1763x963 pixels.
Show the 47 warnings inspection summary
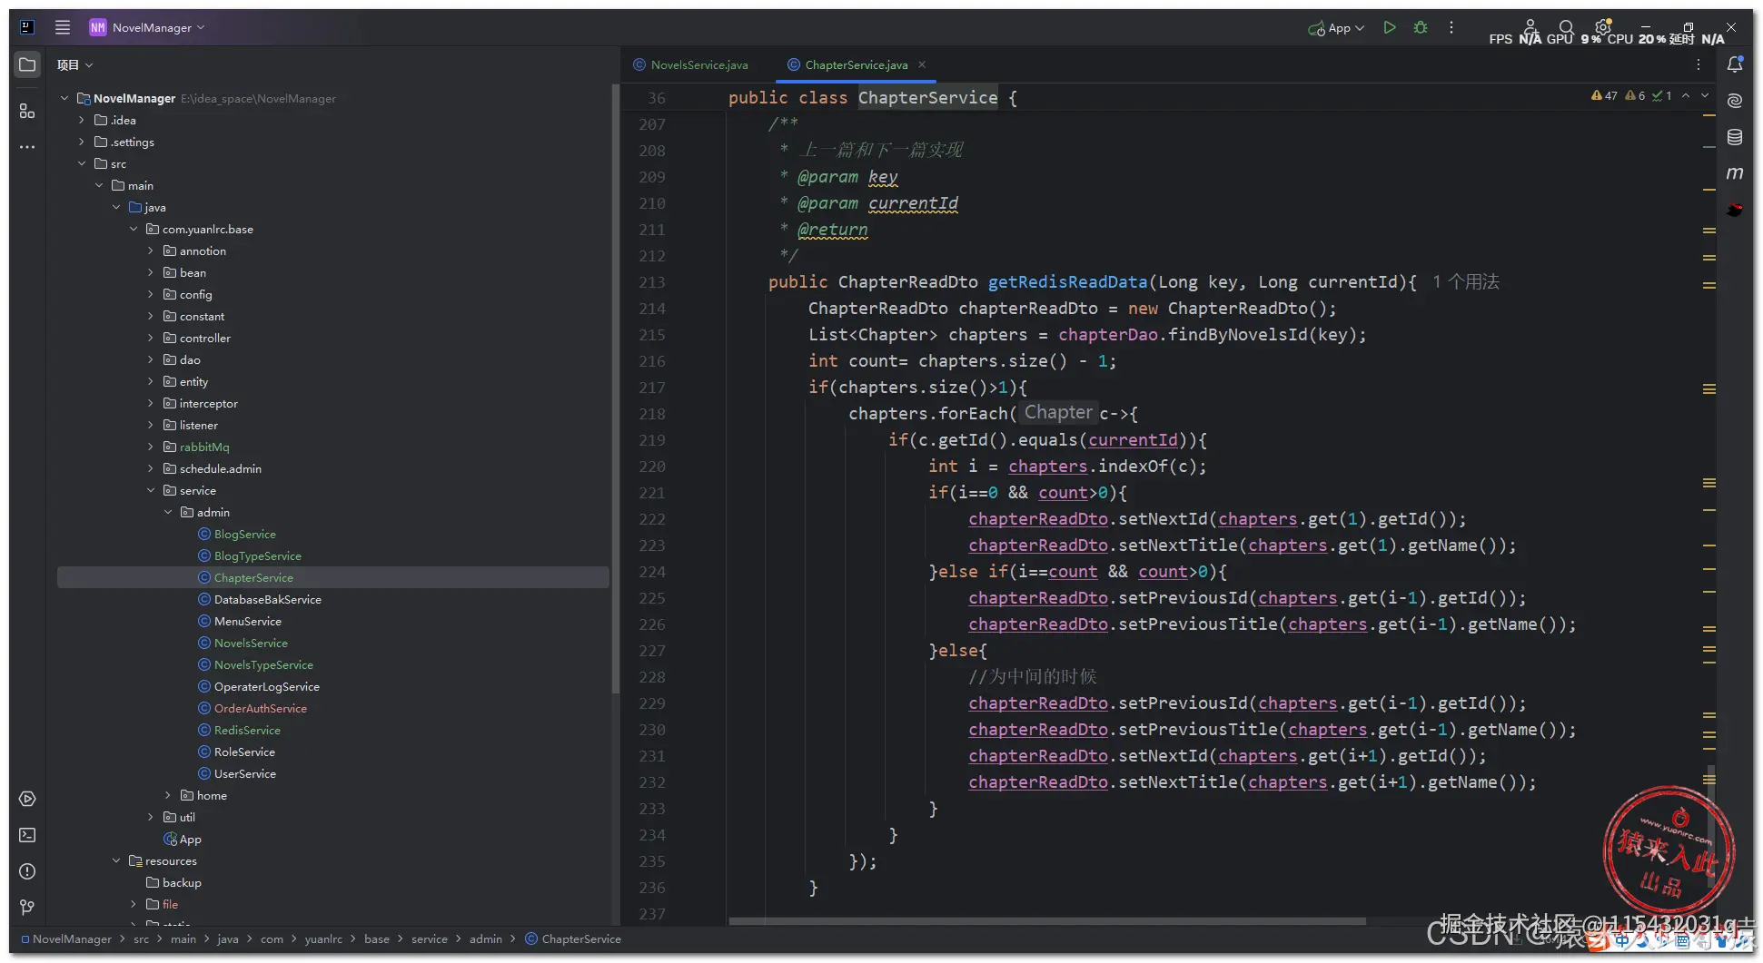tap(1604, 95)
